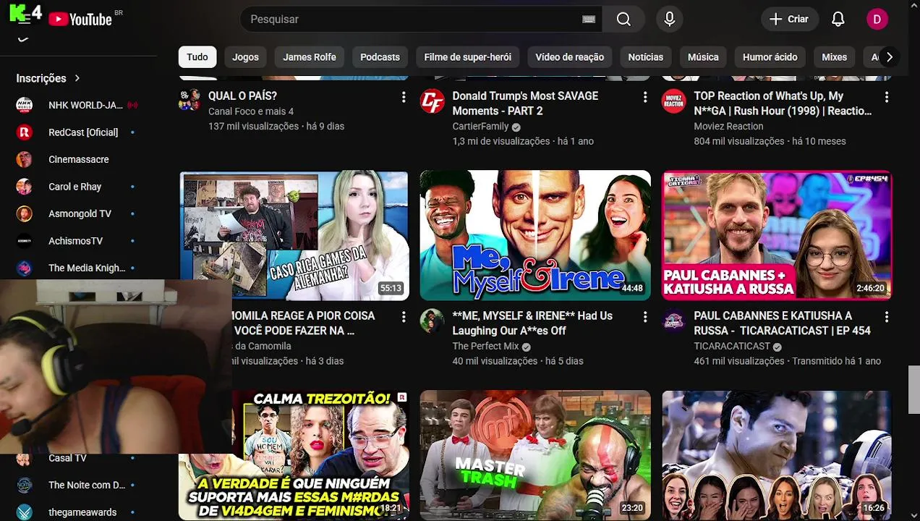The width and height of the screenshot is (920, 521).
Task: Open ME, MYSELF & IRENE video title
Action: pyautogui.click(x=532, y=323)
